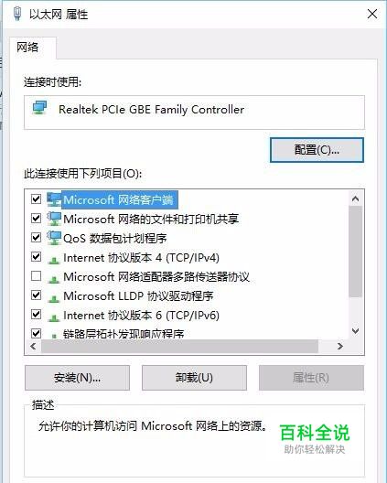Screen dimensions: 387x483
Task: Click the TCP/IPv6 protocol icon
Action: click(x=54, y=318)
